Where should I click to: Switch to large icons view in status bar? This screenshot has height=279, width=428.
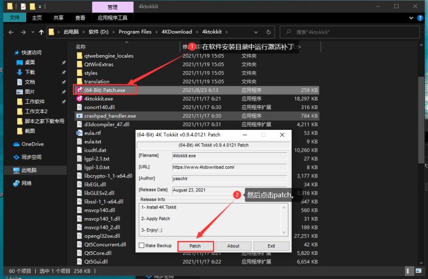pos(419,270)
